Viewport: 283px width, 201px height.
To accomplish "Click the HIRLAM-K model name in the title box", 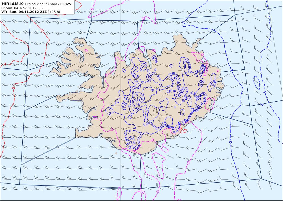I will tap(12, 4).
